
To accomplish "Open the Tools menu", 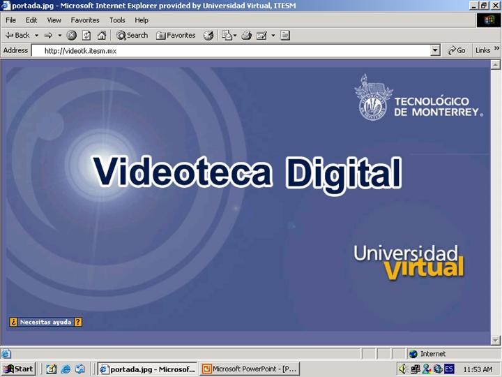I will coord(117,20).
